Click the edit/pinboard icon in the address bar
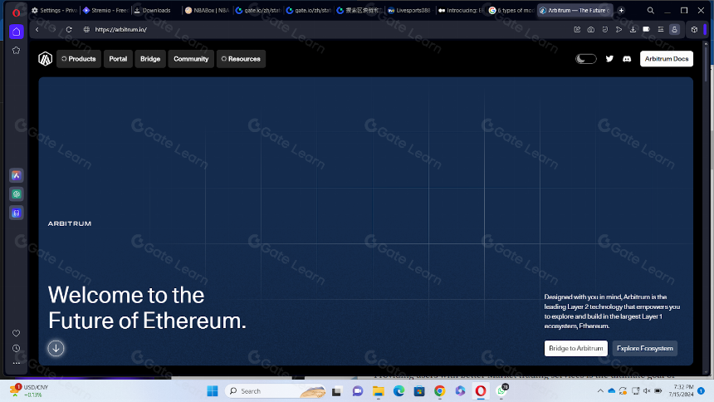This screenshot has height=402, width=714. click(x=577, y=30)
